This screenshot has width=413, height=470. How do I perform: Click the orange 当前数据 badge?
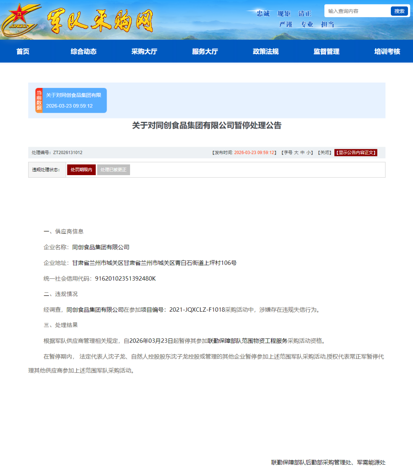point(38,100)
